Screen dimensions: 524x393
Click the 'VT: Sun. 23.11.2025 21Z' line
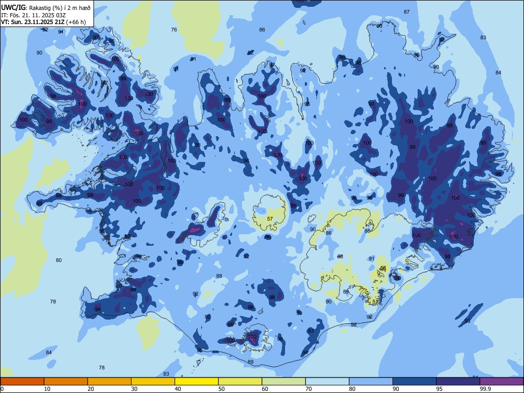point(32,22)
